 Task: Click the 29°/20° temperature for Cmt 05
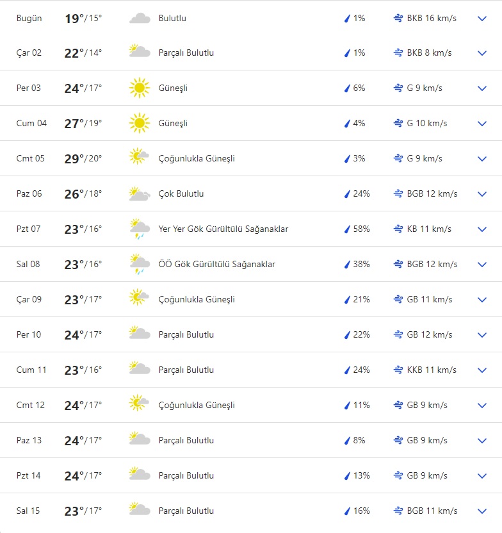coord(83,158)
